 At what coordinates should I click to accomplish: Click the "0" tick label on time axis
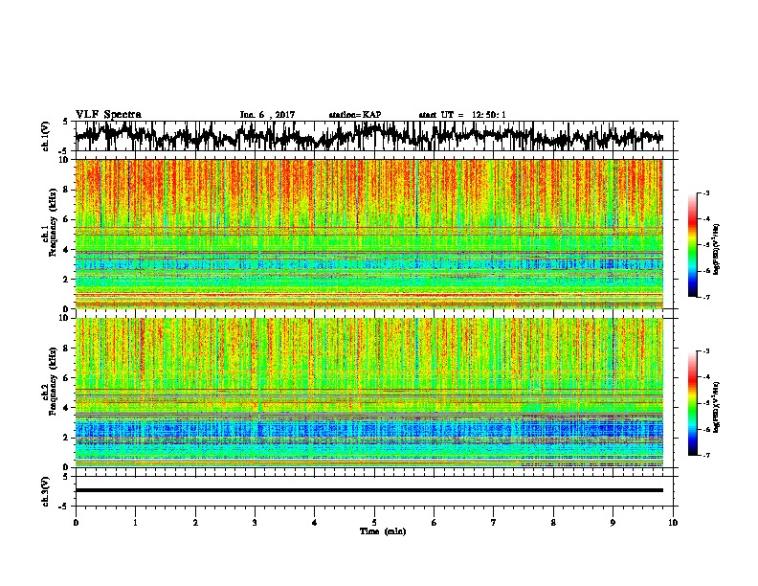coord(76,523)
